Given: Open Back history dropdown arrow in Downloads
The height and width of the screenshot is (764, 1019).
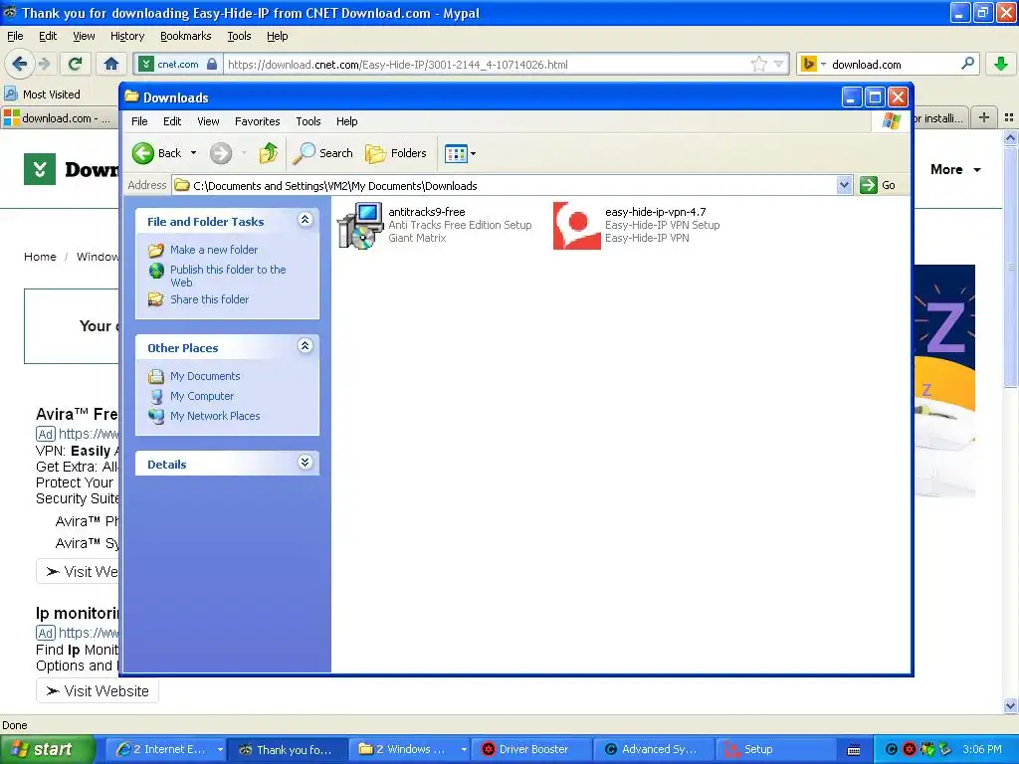Looking at the screenshot, I should 193,153.
